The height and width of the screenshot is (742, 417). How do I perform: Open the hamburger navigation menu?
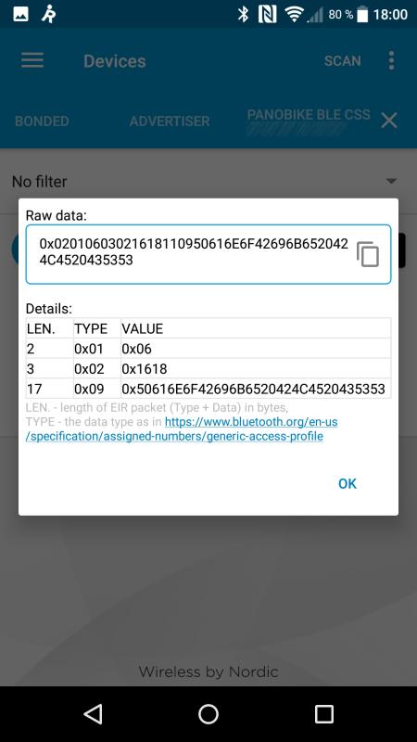pos(32,60)
